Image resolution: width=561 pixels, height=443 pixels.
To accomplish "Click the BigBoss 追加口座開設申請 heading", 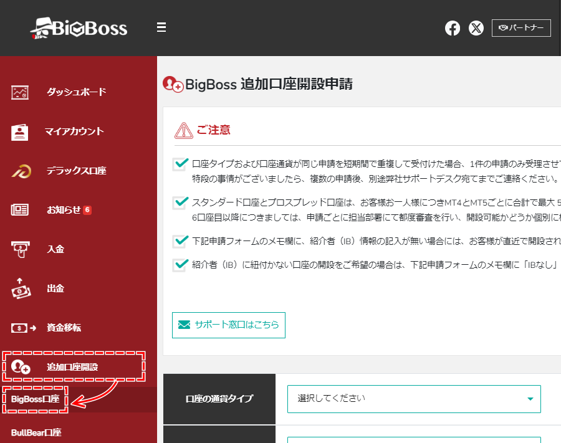I will [269, 84].
